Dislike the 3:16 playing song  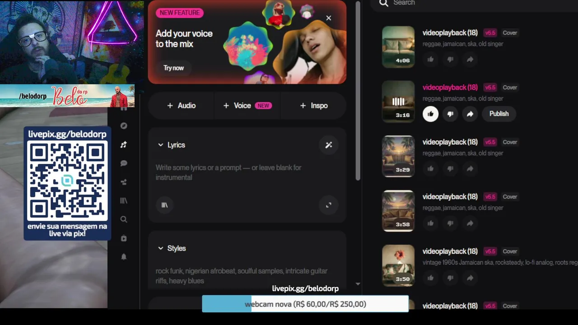coord(450,114)
